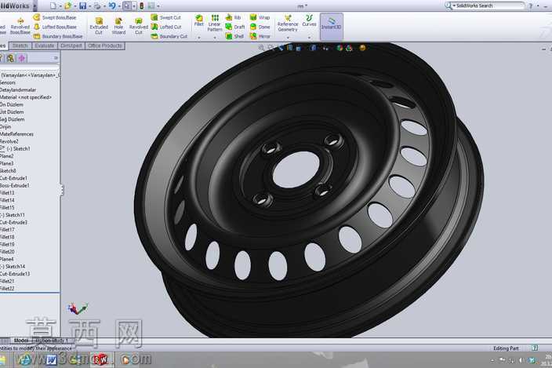The width and height of the screenshot is (552, 368).
Task: Click the Undo arrow icon
Action: coord(112,5)
